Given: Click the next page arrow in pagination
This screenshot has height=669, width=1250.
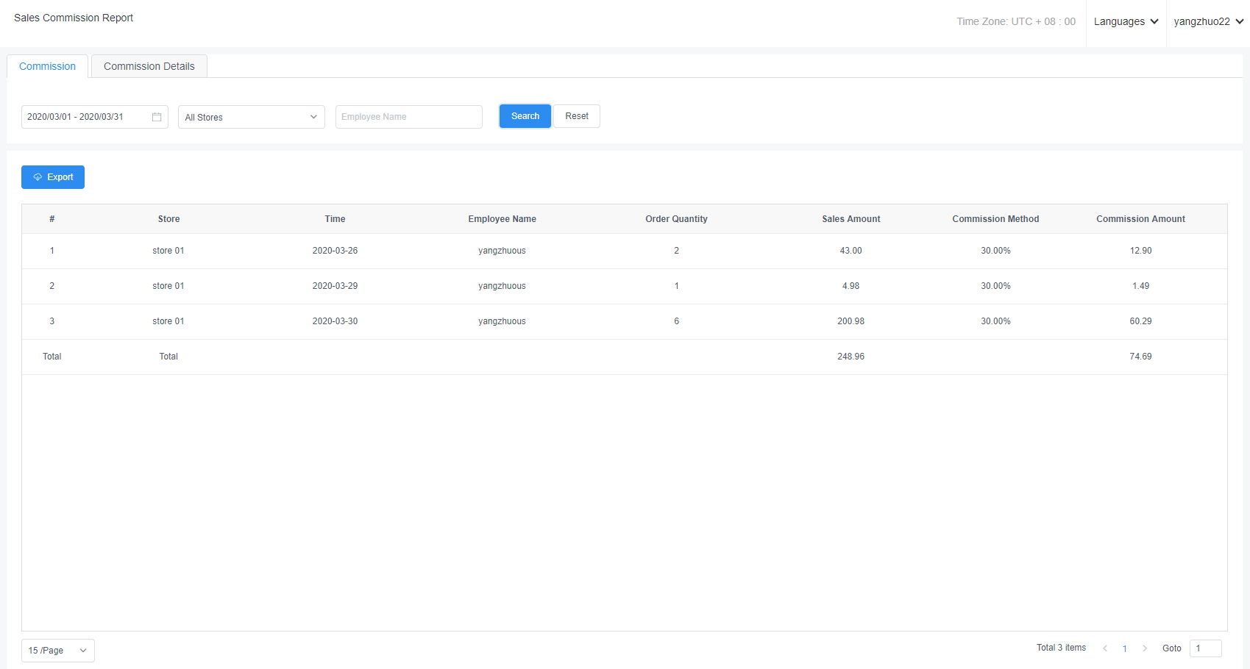Looking at the screenshot, I should point(1145,648).
